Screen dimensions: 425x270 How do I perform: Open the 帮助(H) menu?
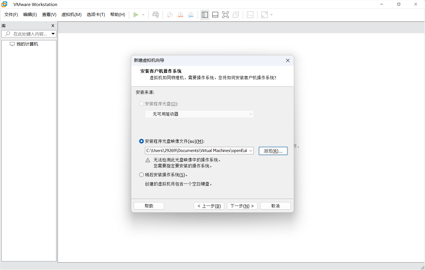click(118, 15)
